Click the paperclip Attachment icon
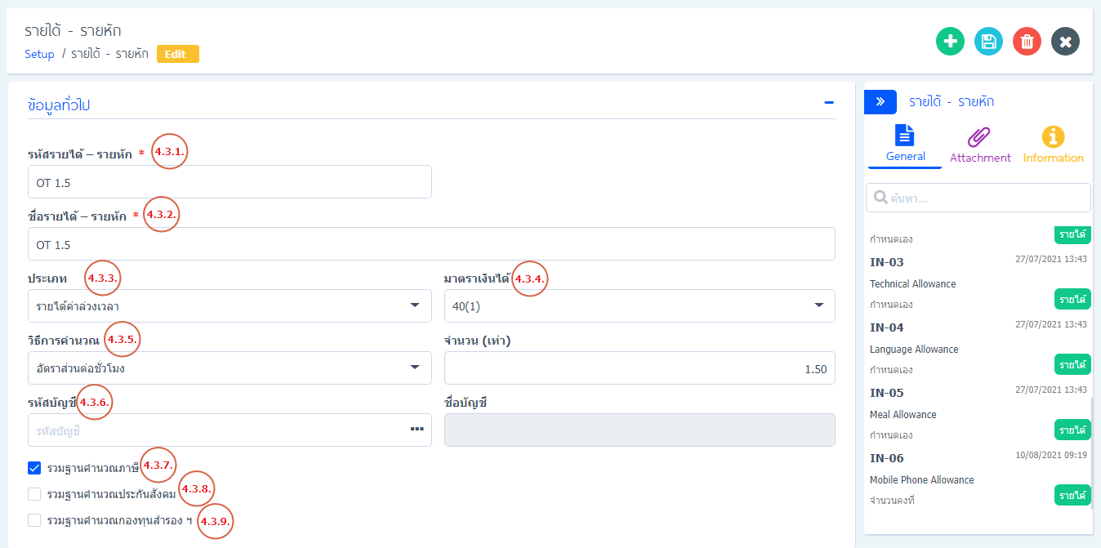The width and height of the screenshot is (1101, 548). click(x=979, y=137)
